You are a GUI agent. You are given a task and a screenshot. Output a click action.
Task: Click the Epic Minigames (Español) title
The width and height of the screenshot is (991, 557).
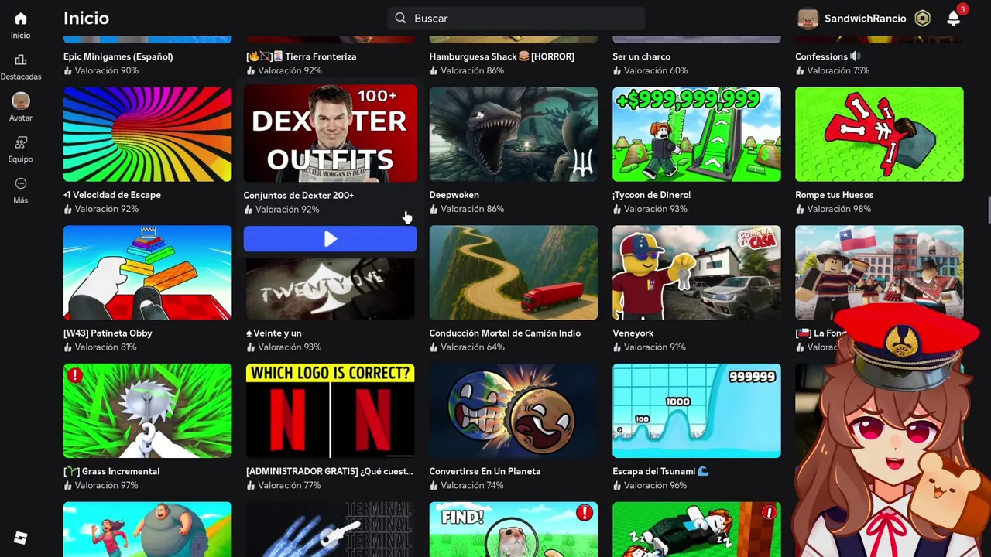(x=118, y=56)
